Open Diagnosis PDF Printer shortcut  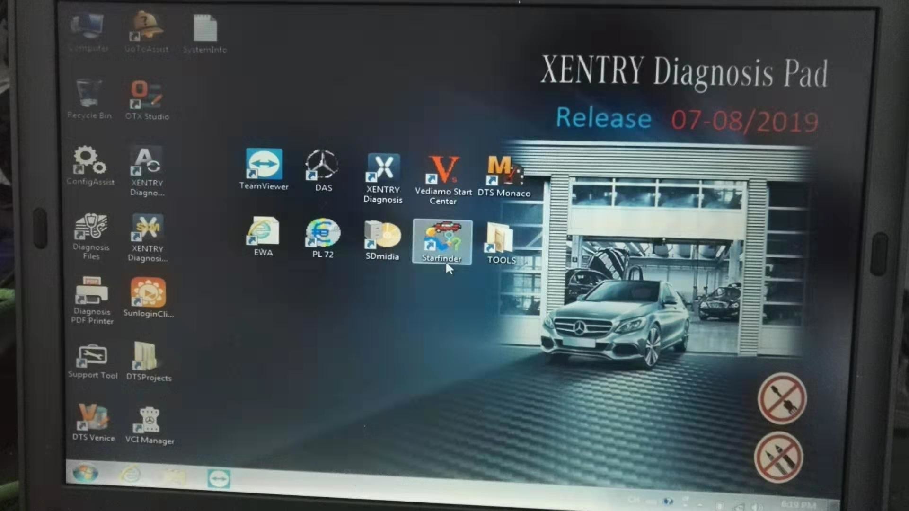[x=92, y=300]
